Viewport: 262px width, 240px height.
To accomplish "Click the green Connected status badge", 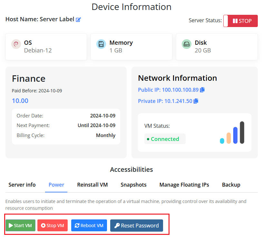I will (165, 139).
